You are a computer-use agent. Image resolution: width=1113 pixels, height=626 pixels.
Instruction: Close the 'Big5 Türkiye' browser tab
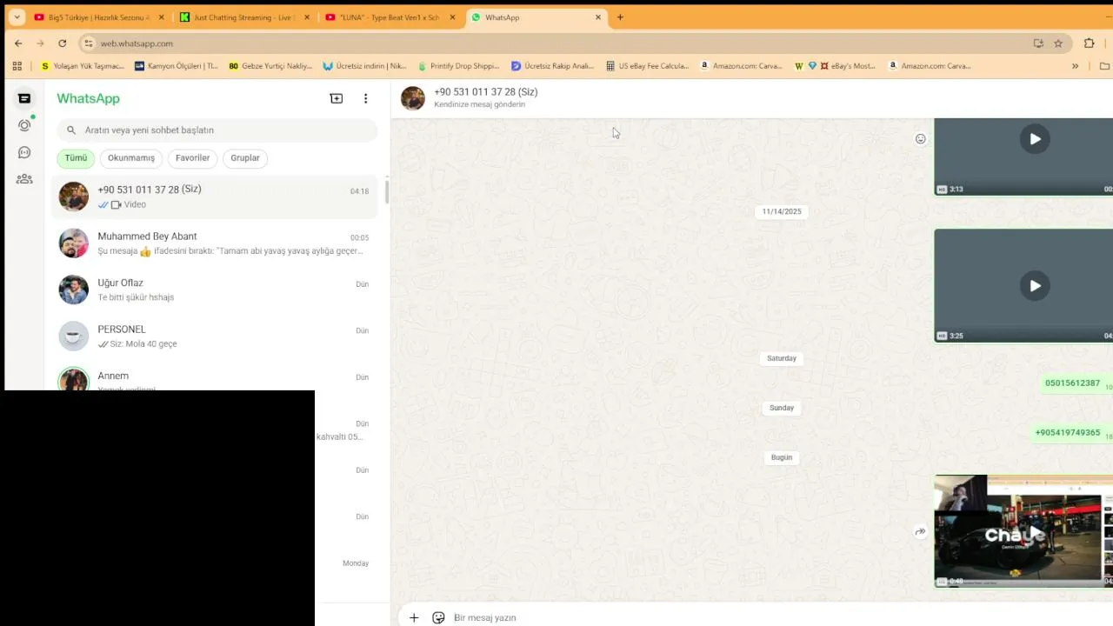[161, 17]
